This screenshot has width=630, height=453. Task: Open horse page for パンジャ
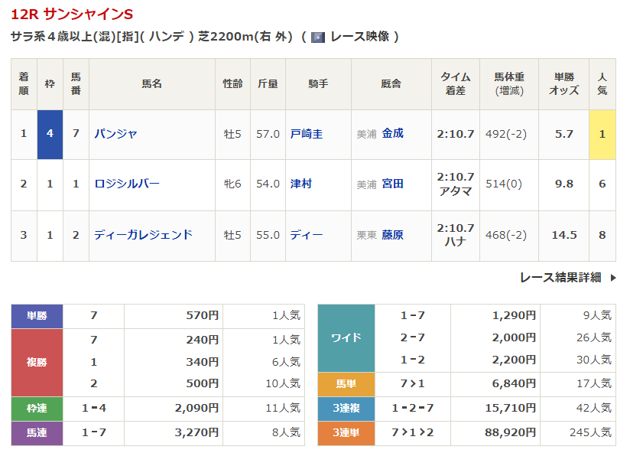point(116,134)
